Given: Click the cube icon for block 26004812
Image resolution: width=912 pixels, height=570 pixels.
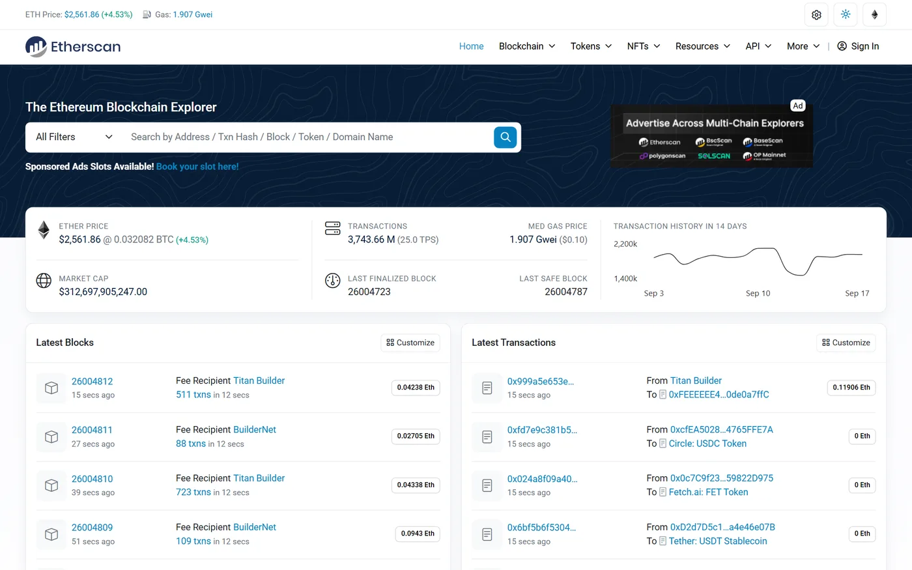Looking at the screenshot, I should tap(51, 388).
